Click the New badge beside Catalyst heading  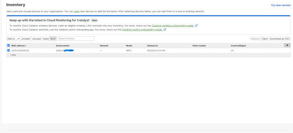[x=94, y=20]
